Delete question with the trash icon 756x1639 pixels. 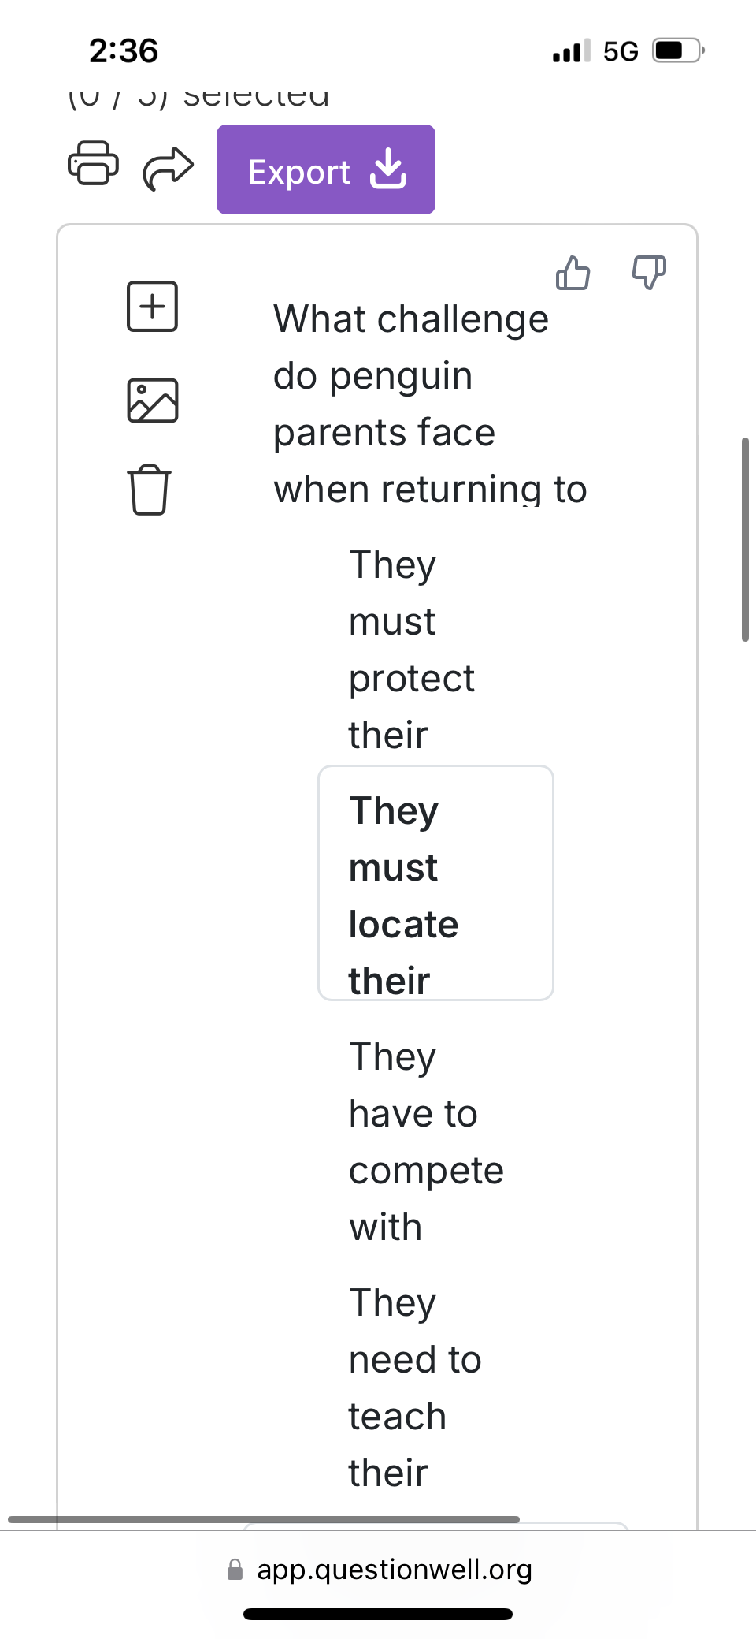pyautogui.click(x=149, y=490)
